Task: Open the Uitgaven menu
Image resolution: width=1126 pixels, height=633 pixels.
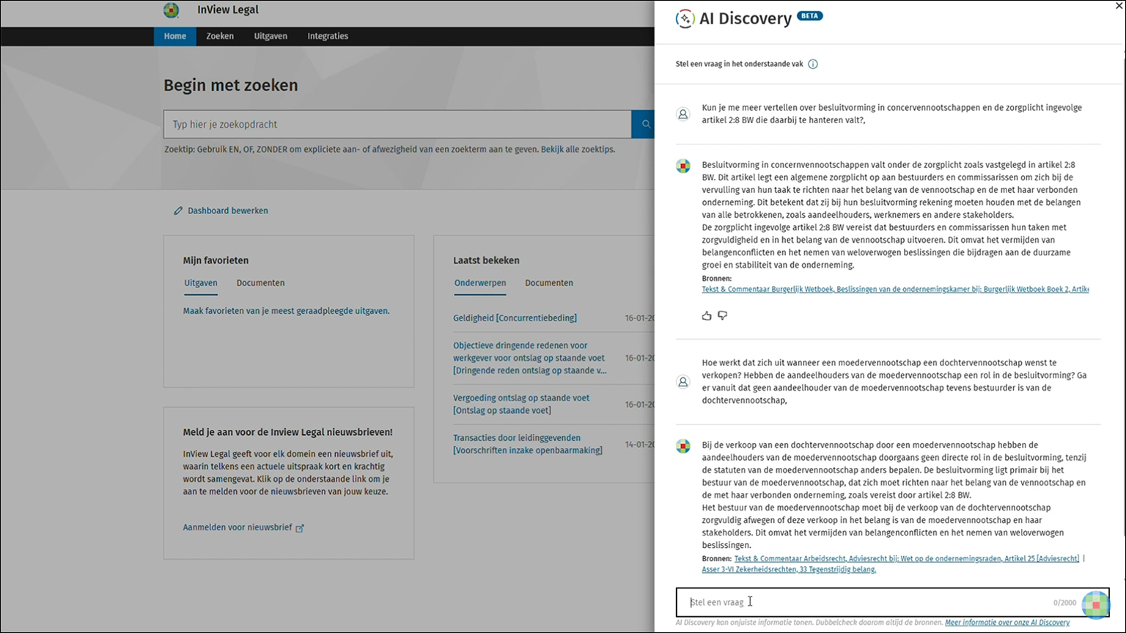Action: point(271,36)
